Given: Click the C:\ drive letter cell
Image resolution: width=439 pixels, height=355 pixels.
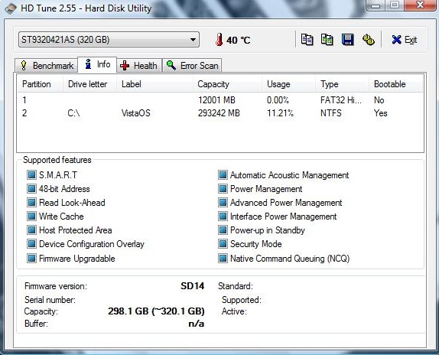Looking at the screenshot, I should [73, 113].
